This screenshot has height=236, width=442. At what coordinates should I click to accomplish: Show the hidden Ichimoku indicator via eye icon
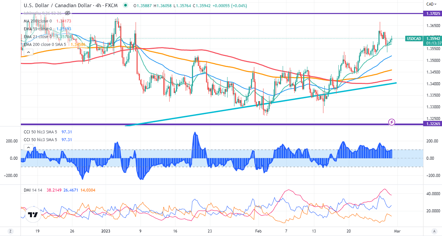pyautogui.click(x=67, y=13)
